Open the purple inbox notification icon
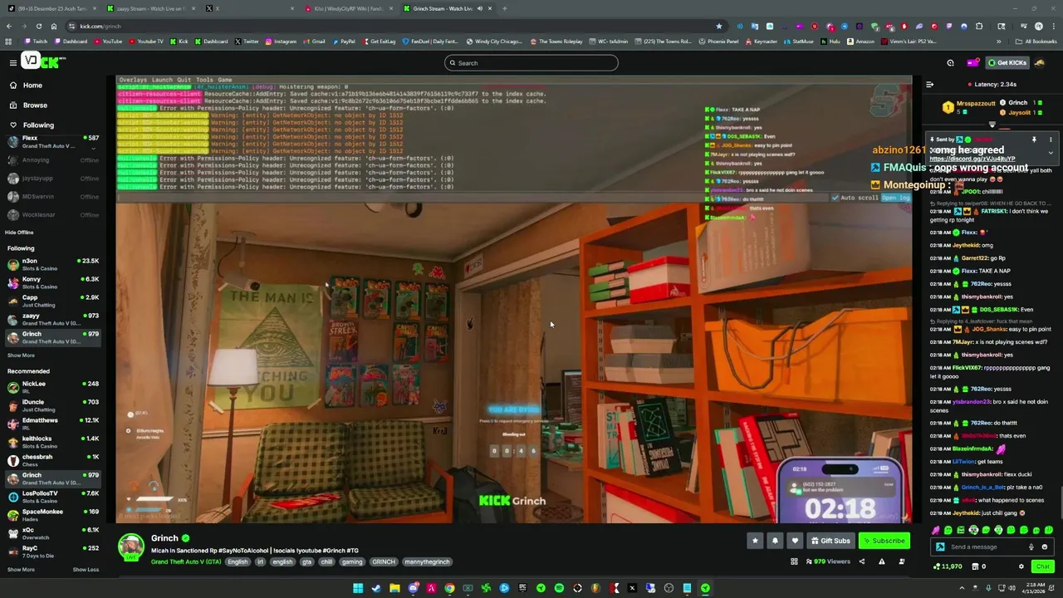1063x598 pixels. coord(972,62)
